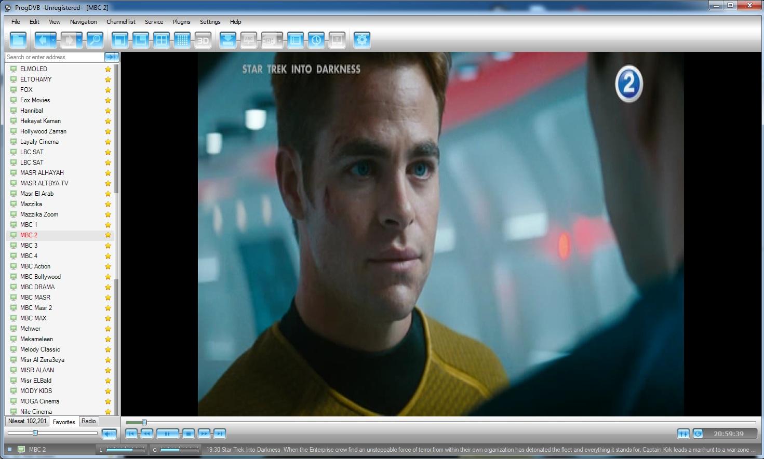Click the video timeline seek slider handle

(x=144, y=423)
